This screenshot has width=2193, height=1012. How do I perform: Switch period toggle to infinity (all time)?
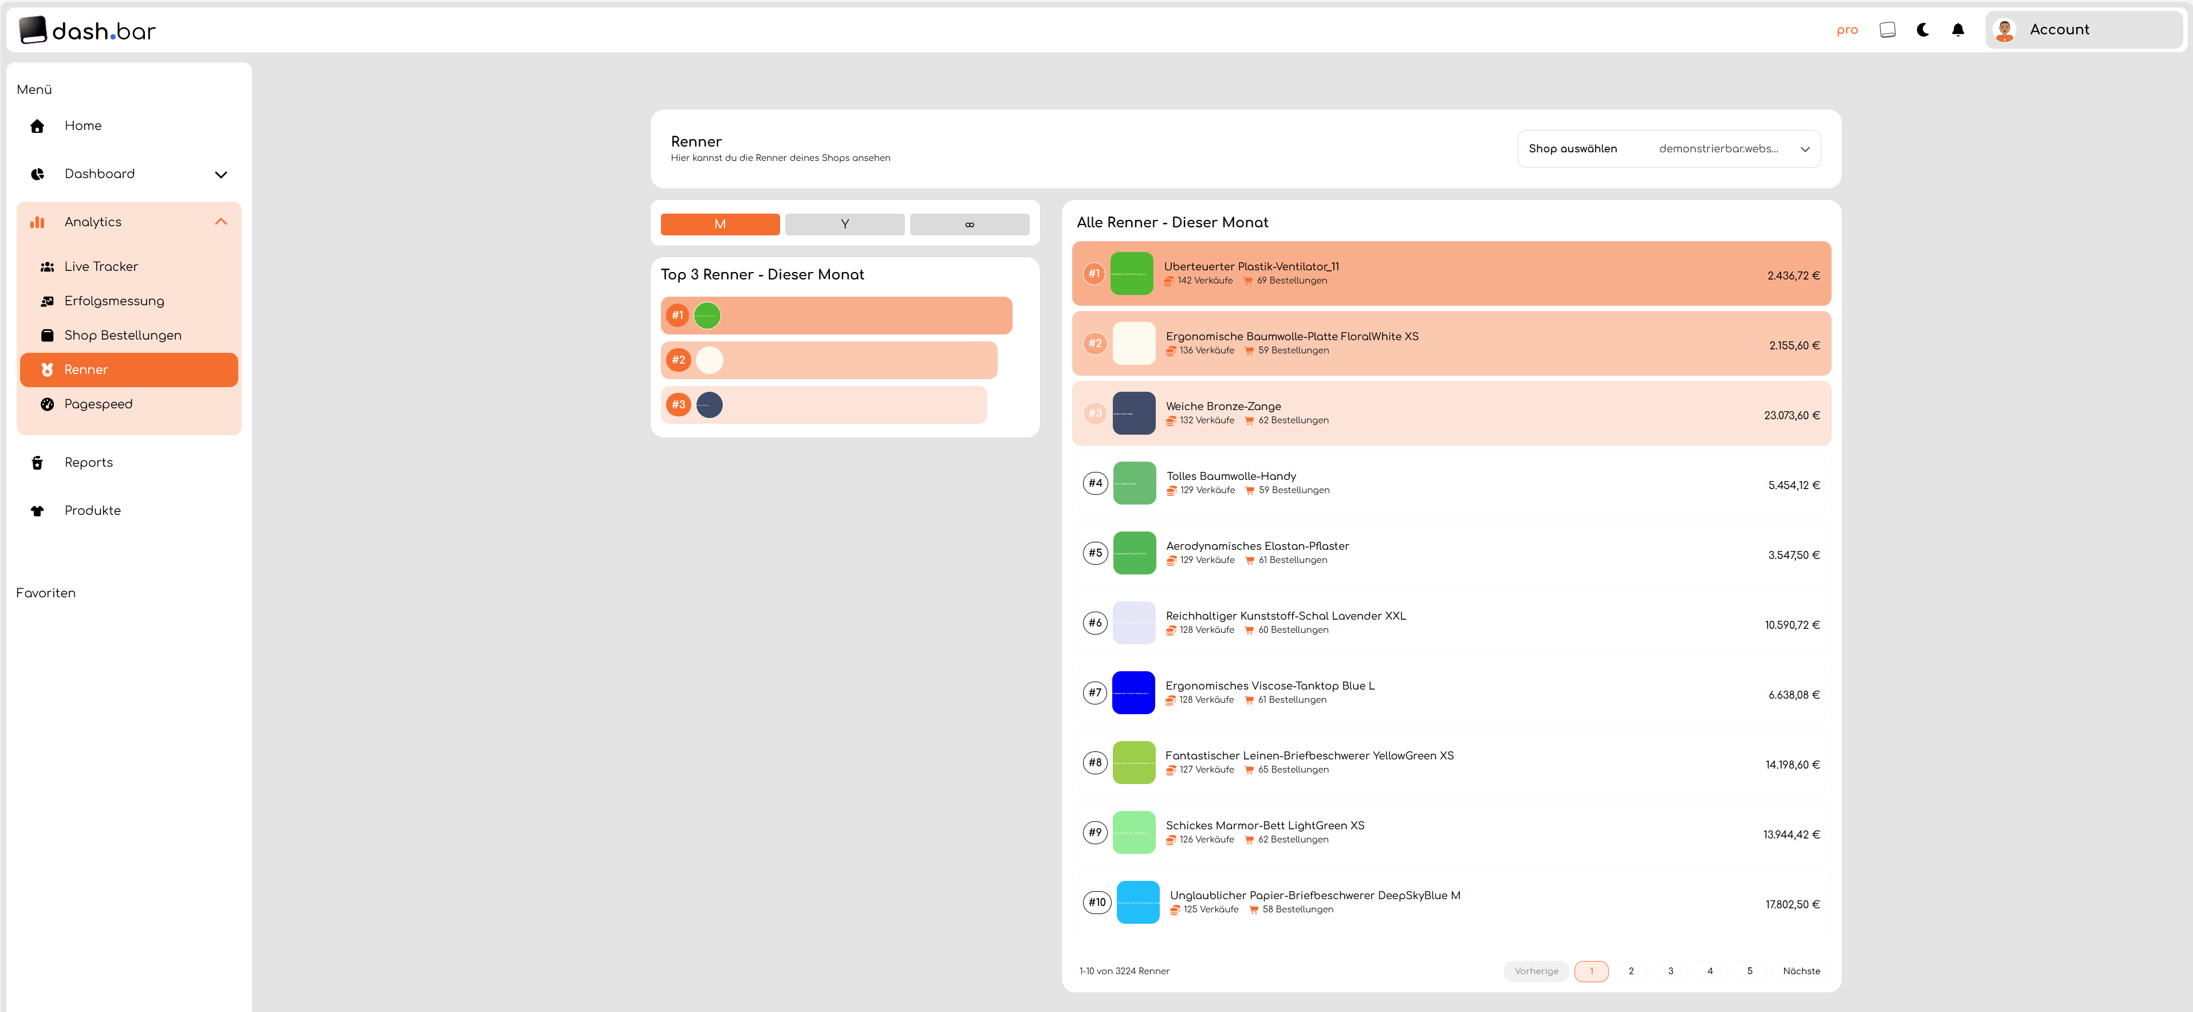coord(969,224)
